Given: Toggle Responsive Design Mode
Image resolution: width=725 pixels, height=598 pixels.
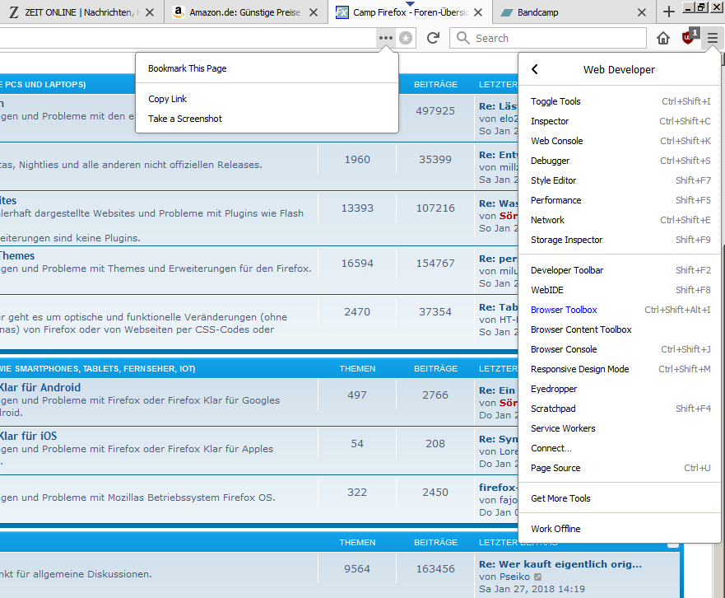Looking at the screenshot, I should coord(579,369).
